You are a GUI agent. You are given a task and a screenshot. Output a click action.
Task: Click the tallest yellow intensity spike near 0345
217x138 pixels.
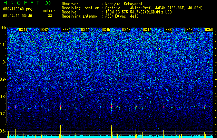coord(111,131)
